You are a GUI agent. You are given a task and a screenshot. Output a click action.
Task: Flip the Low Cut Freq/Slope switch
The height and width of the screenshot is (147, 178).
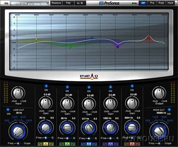point(18,143)
